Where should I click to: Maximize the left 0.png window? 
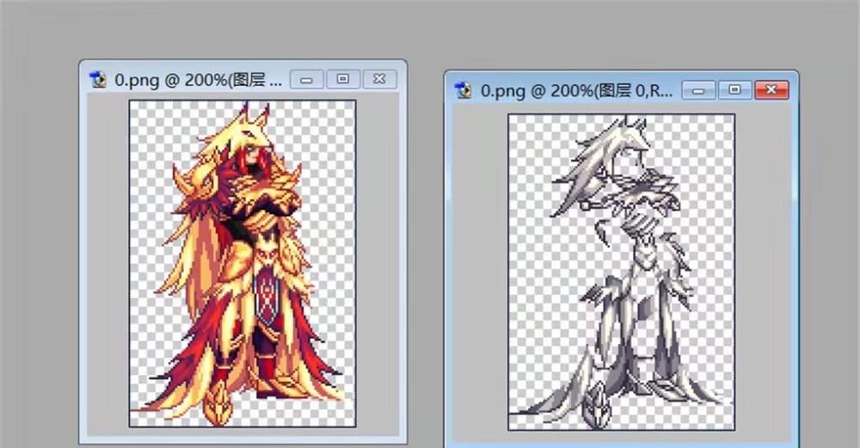(x=343, y=79)
